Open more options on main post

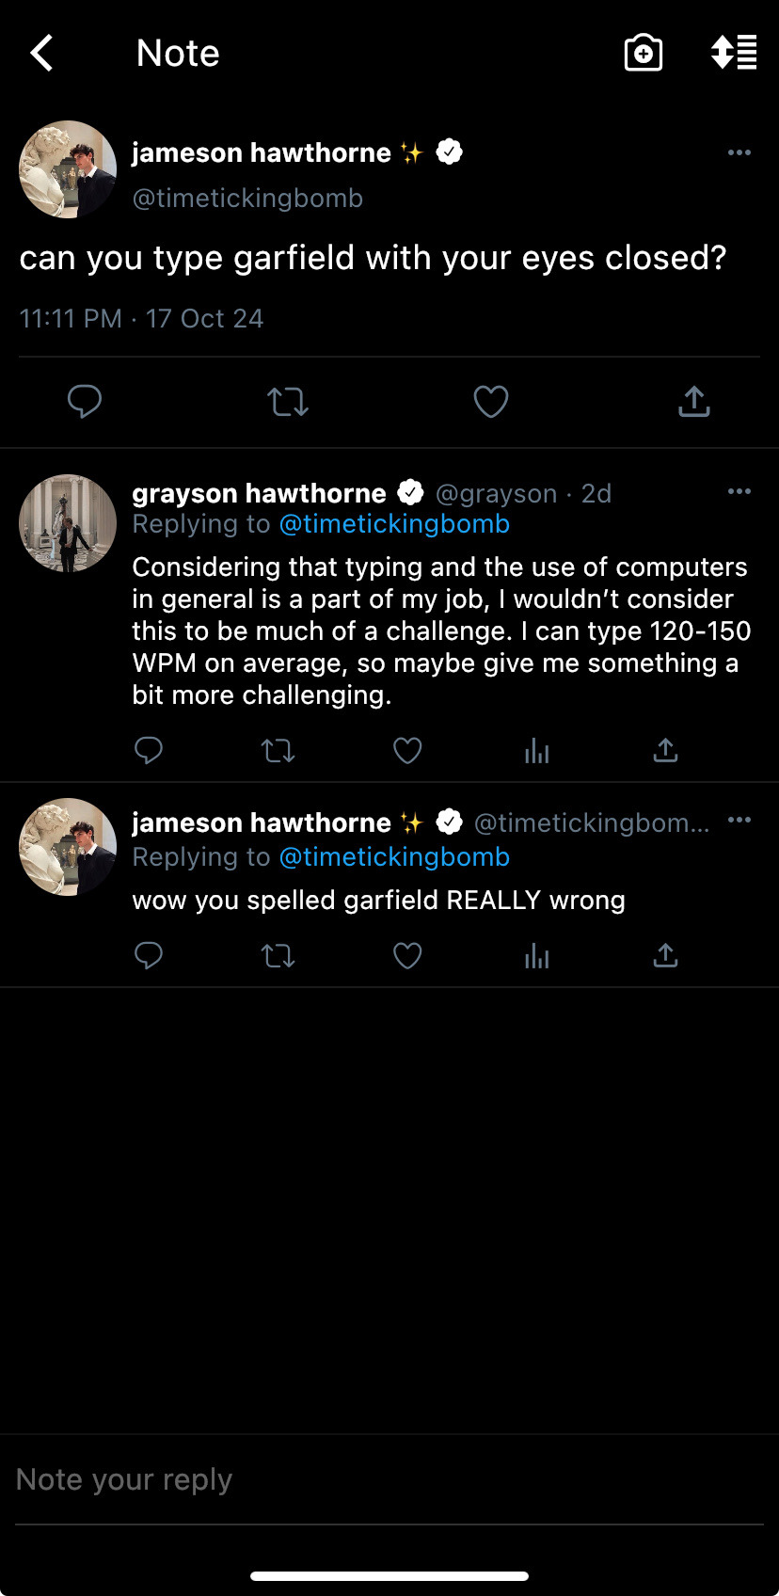coord(739,152)
